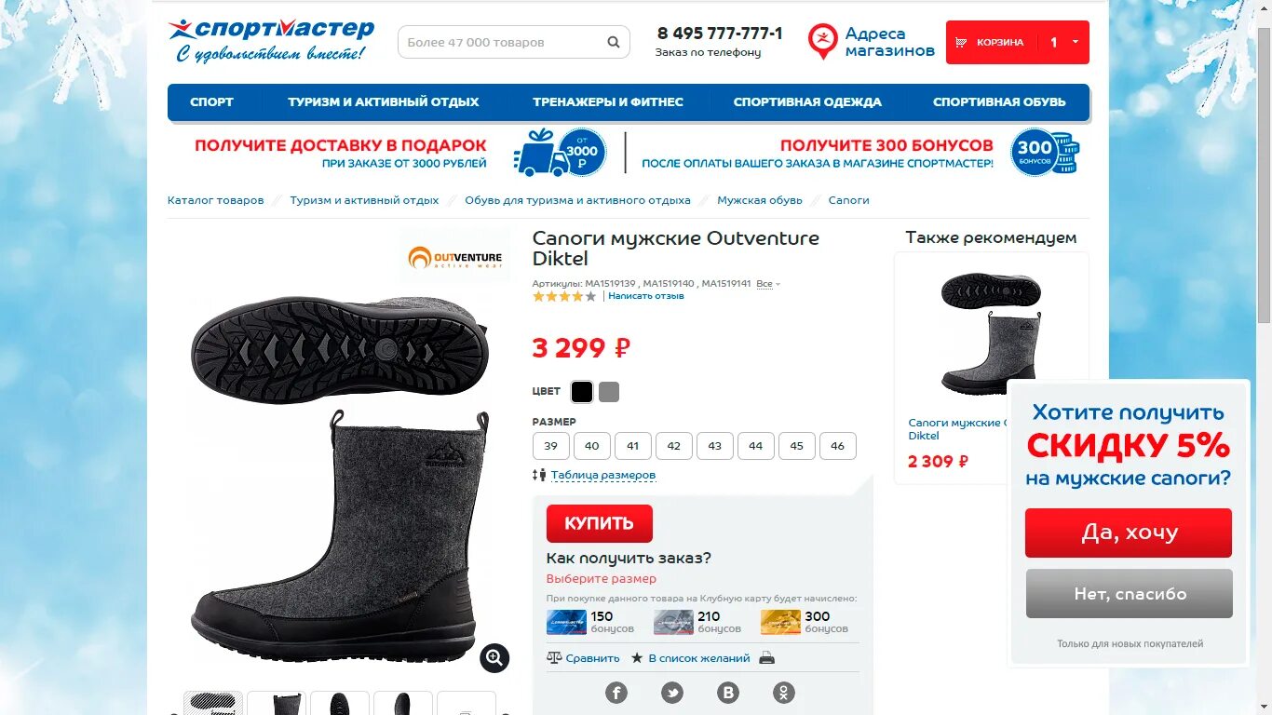Click the printer icon
This screenshot has height=715, width=1272.
coord(766,657)
